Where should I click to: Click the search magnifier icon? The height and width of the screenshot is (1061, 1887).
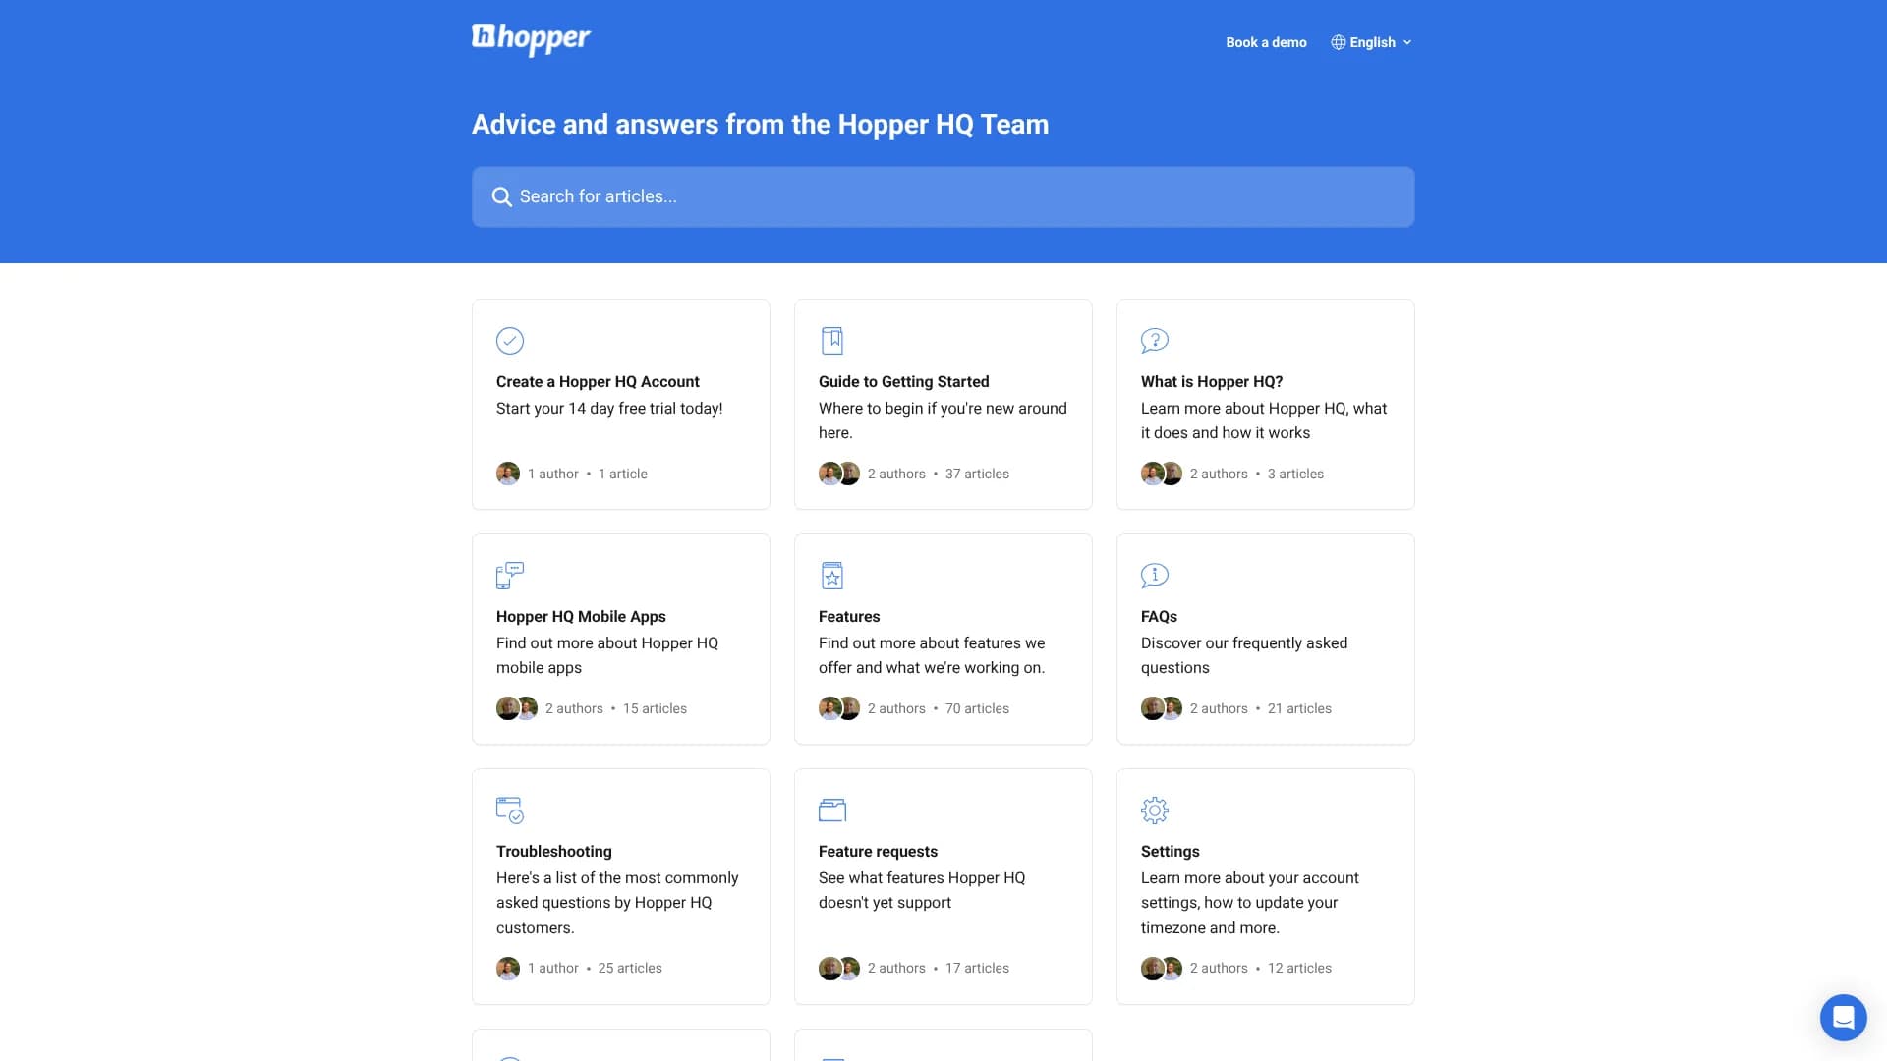click(x=502, y=196)
